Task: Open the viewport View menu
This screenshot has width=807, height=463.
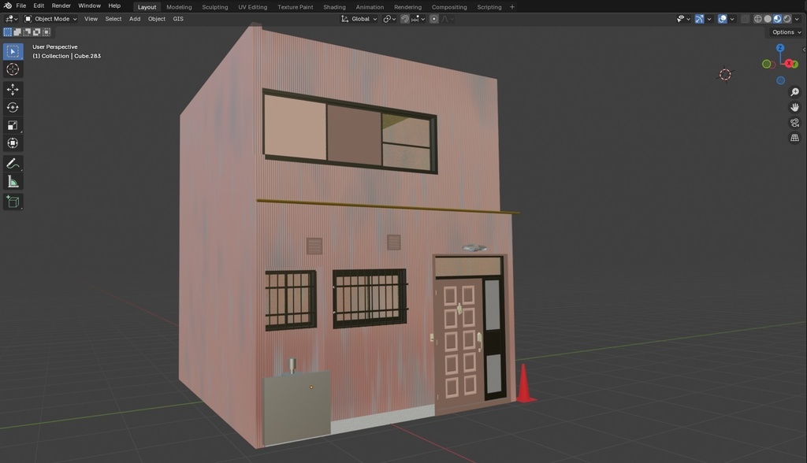Action: [x=91, y=19]
